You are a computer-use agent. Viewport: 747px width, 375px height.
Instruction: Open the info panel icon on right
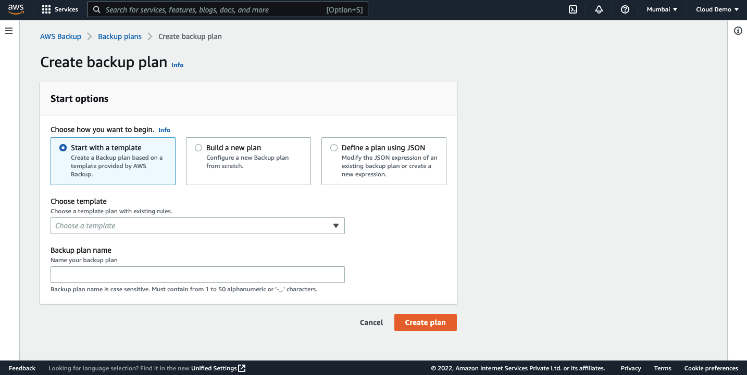(738, 31)
